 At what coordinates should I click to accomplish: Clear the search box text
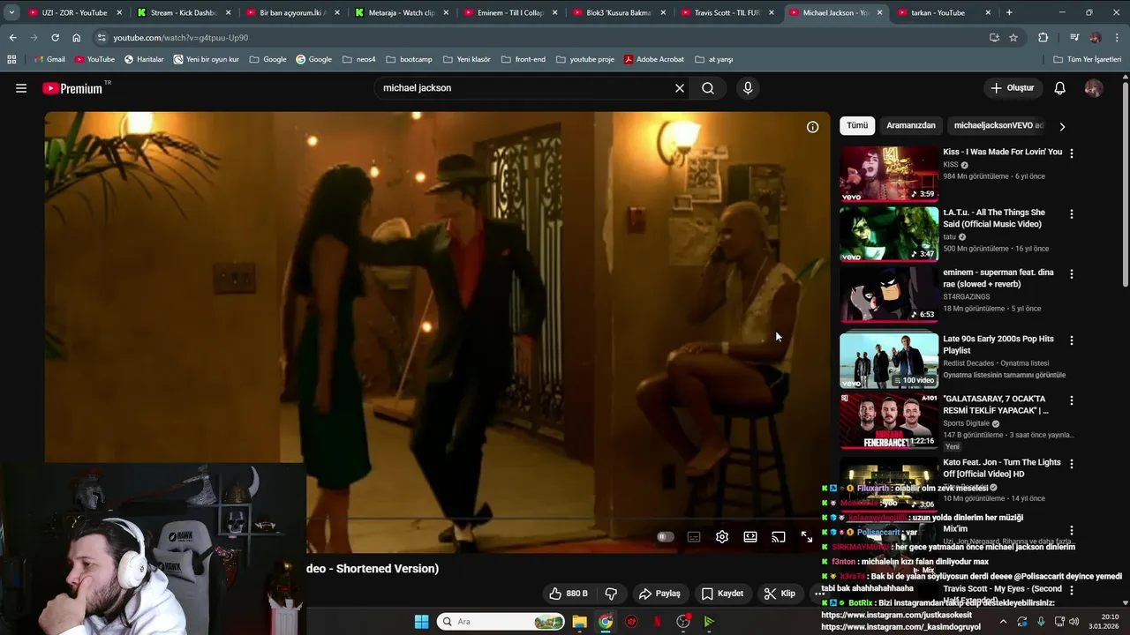(x=680, y=88)
